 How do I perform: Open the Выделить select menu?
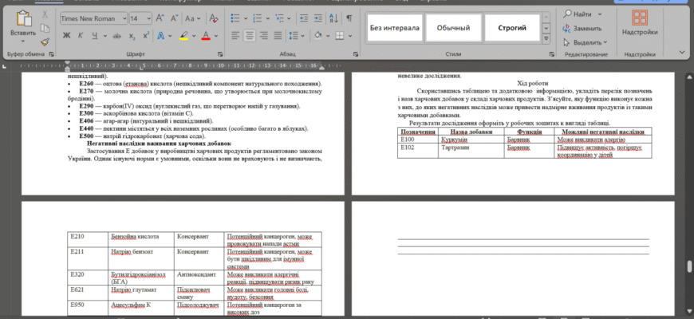(x=586, y=42)
